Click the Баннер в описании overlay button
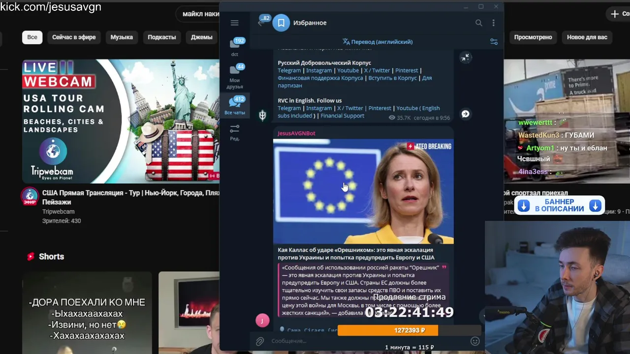630x354 pixels. point(560,206)
